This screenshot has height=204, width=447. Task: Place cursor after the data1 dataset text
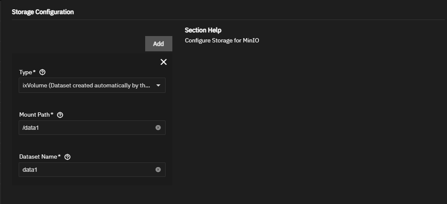[39, 170]
